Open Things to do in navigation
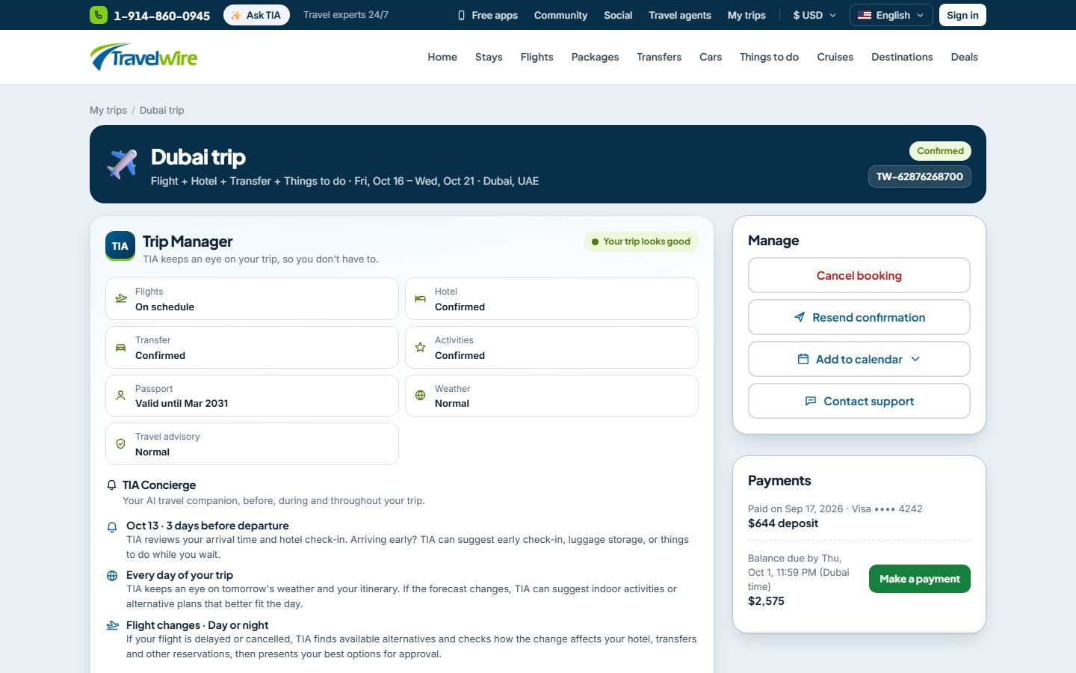1076x673 pixels. pos(769,57)
